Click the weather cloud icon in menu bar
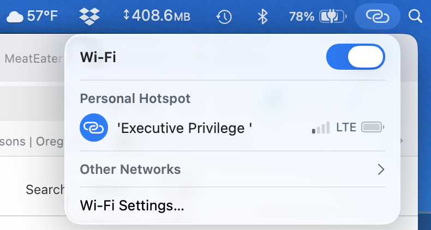 (15, 17)
